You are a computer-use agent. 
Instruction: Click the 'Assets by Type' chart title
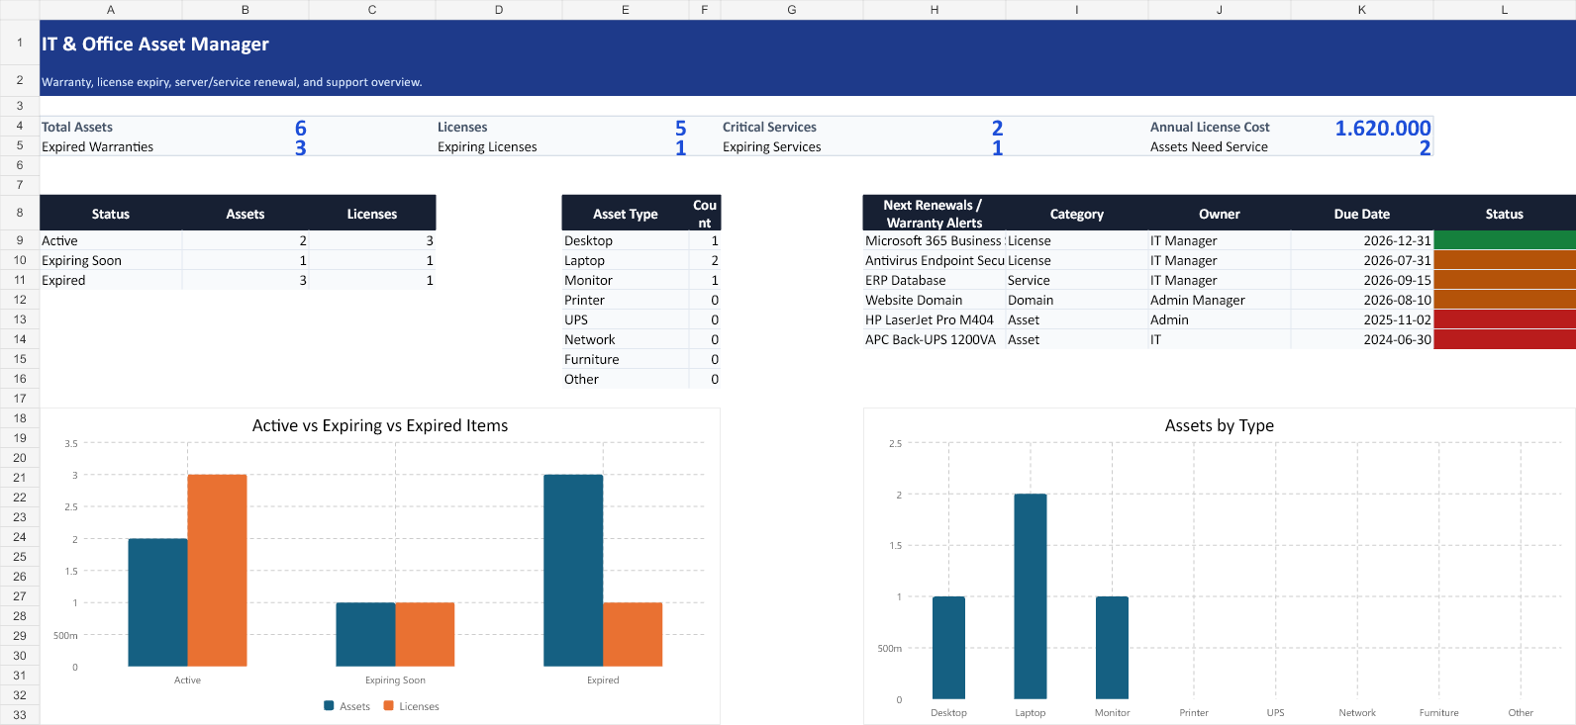1219,425
